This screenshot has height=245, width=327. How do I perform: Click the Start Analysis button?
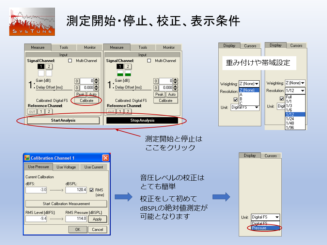pos(63,120)
